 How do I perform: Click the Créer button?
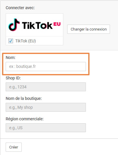click(14, 147)
